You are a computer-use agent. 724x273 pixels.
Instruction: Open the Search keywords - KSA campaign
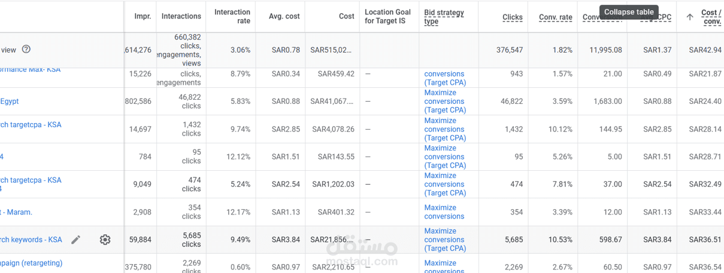(x=31, y=240)
